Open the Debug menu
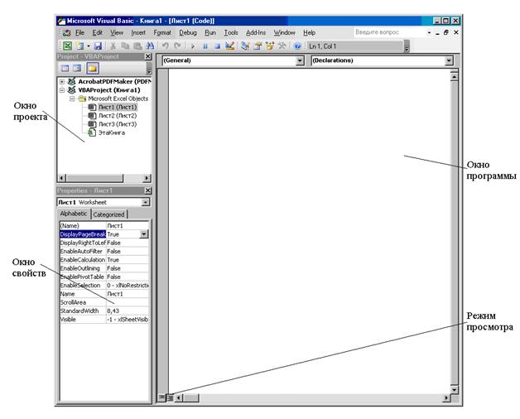Viewport: 520px width, 419px height. [x=188, y=32]
